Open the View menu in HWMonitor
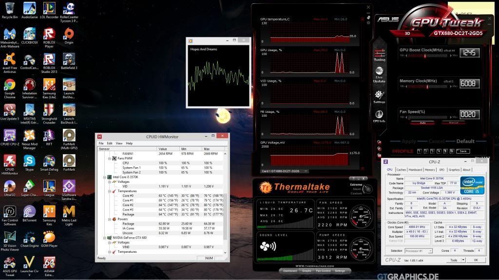 pos(119,143)
